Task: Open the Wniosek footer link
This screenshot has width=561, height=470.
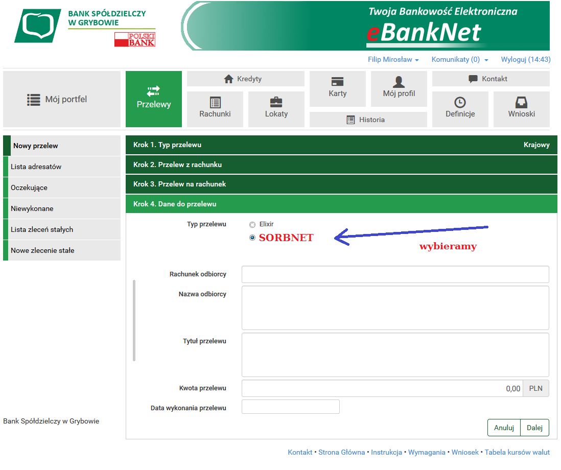Action: pyautogui.click(x=465, y=452)
